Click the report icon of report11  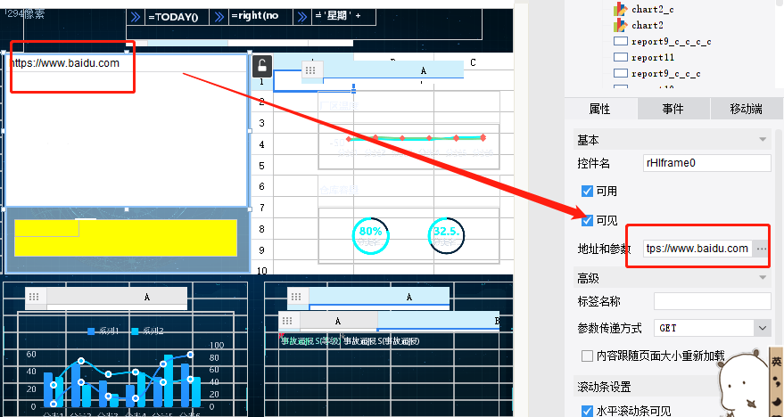pyautogui.click(x=621, y=57)
